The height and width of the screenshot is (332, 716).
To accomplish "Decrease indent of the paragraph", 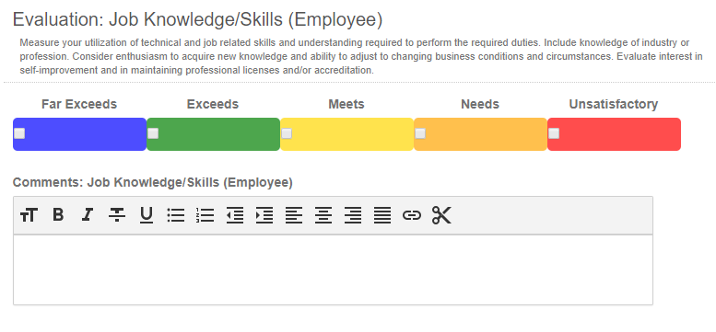I will point(235,215).
